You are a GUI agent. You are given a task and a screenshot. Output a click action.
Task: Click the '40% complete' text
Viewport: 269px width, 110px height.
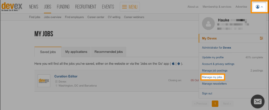click(254, 57)
